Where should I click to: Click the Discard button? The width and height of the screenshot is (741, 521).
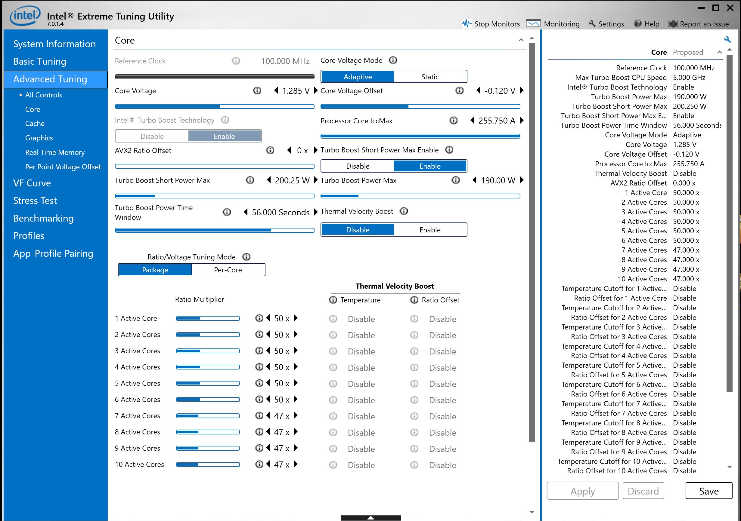click(643, 491)
